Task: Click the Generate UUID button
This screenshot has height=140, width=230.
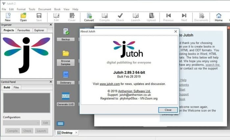Action: 66,104
